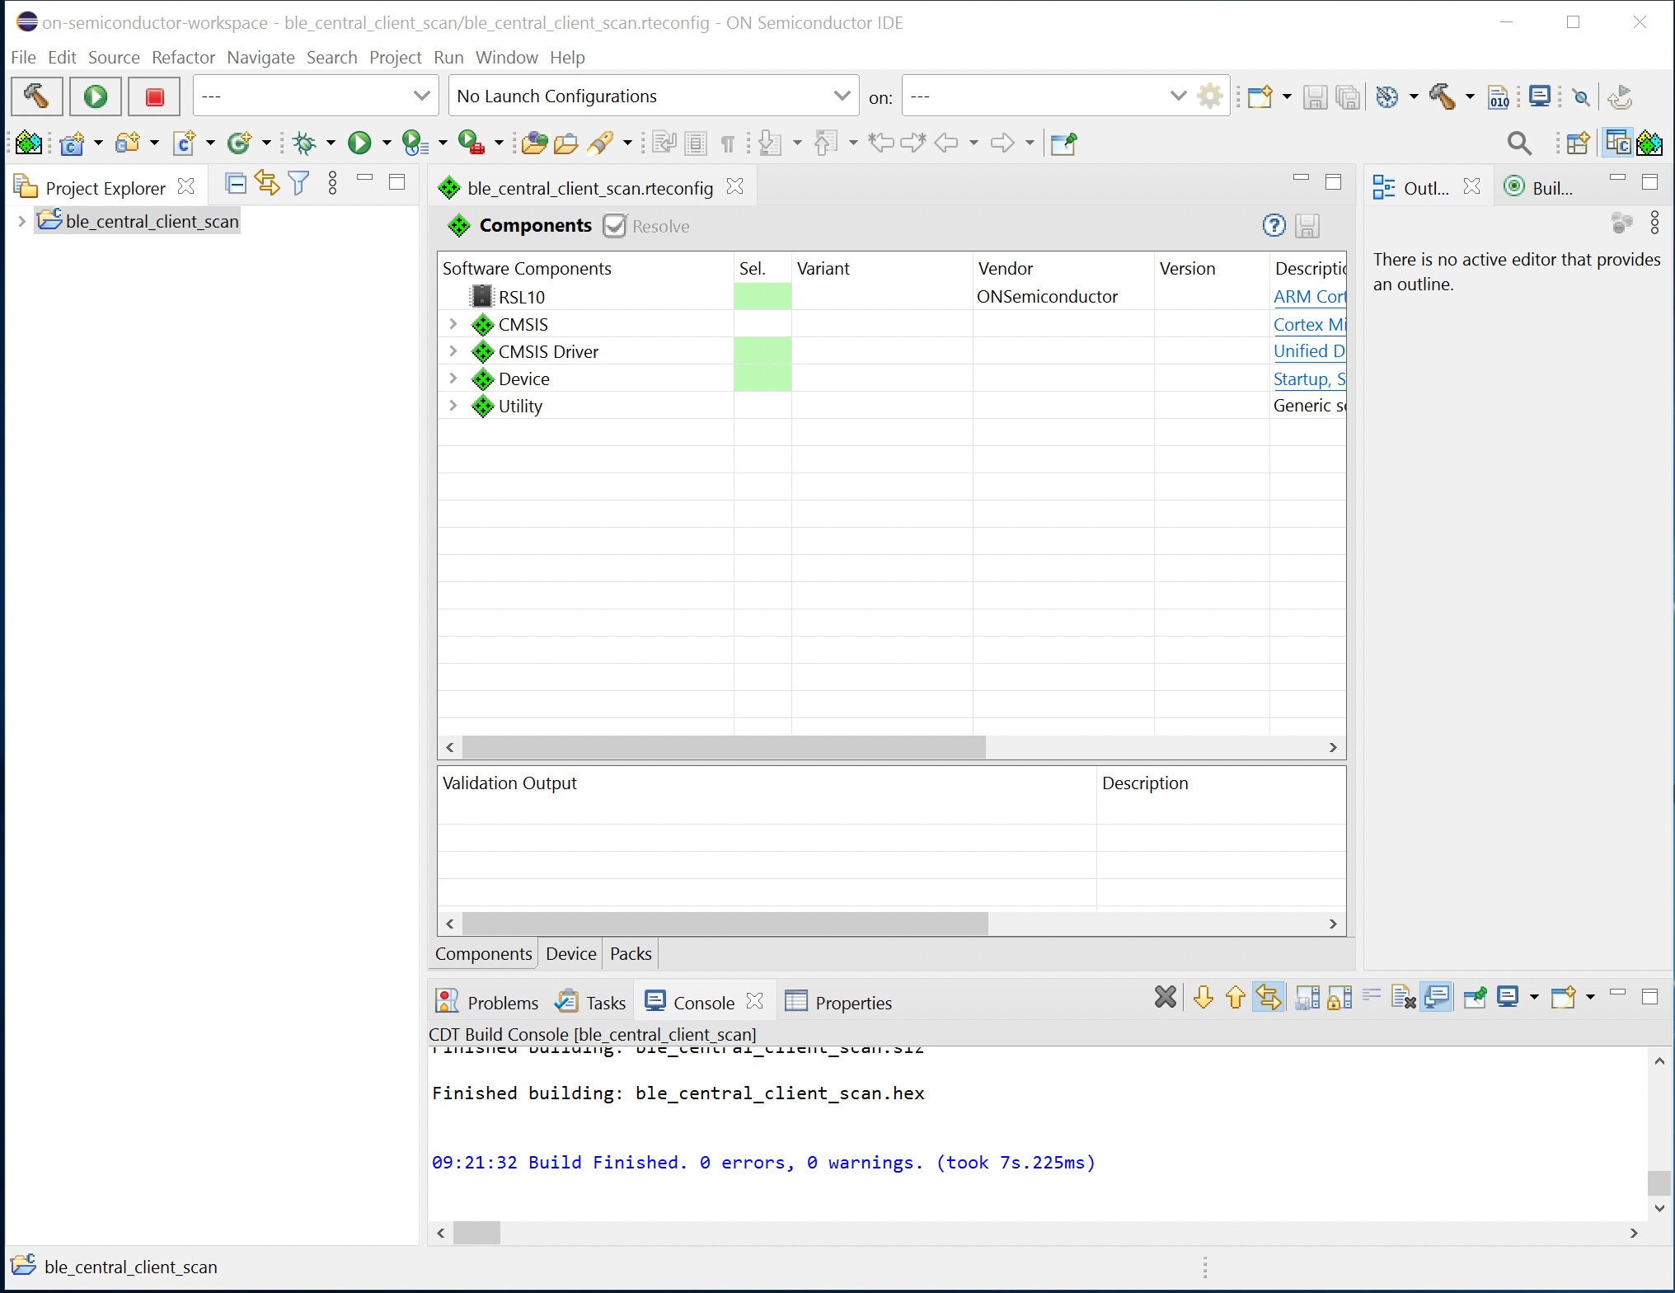Open the Unified D description link
The image size is (1675, 1293).
click(1308, 351)
